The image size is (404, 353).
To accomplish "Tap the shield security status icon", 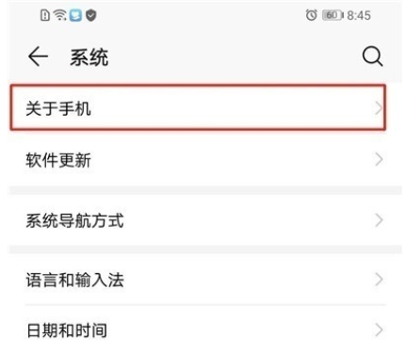I will (91, 15).
